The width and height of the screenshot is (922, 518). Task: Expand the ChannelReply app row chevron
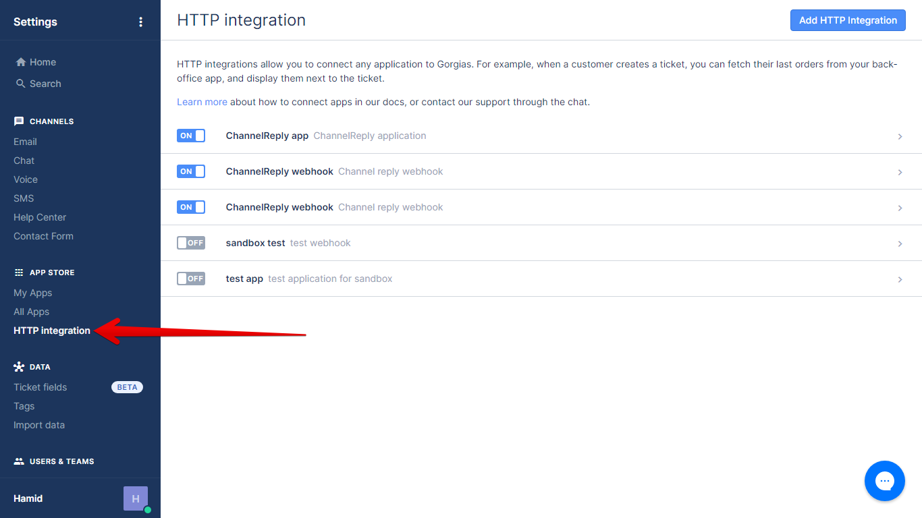click(x=900, y=136)
